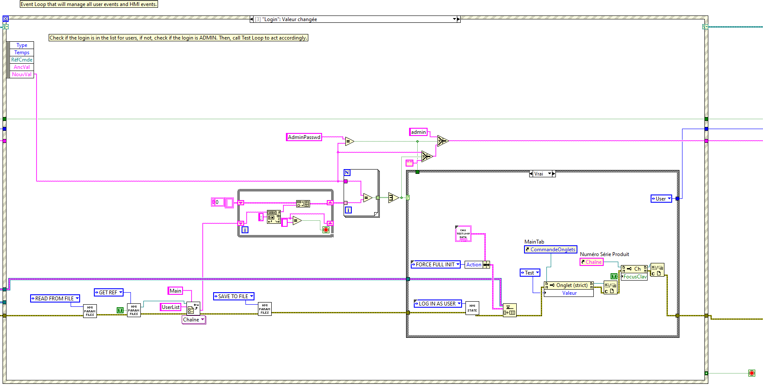Select the For loop count terminal N
The height and width of the screenshot is (386, 763).
click(x=347, y=173)
